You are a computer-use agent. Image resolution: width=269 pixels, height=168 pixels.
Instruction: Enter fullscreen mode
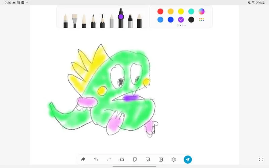click(261, 159)
